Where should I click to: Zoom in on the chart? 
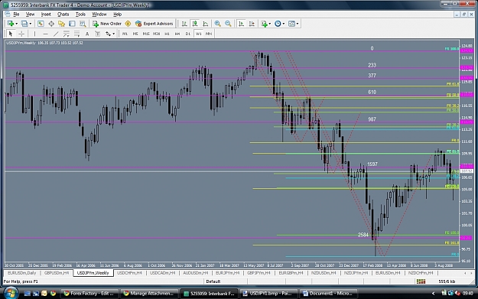218,24
